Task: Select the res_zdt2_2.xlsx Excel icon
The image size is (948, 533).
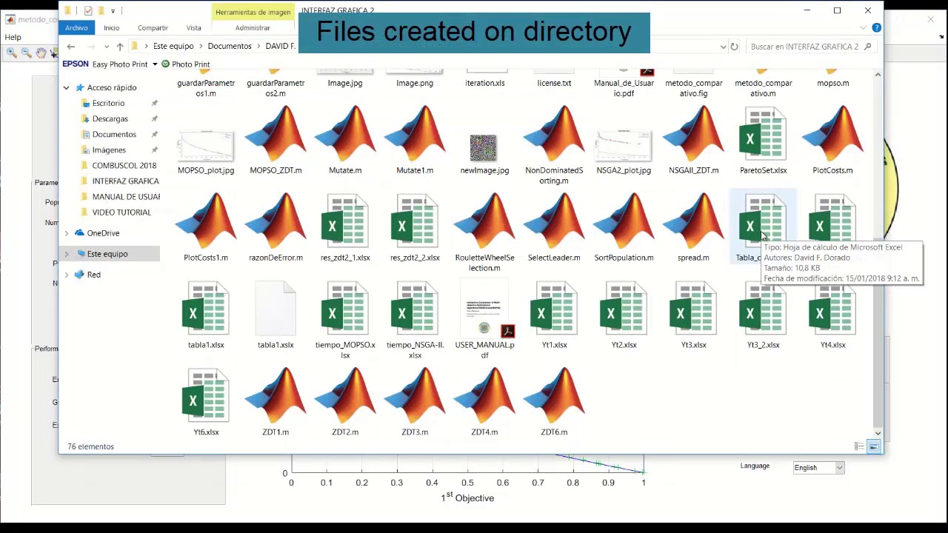Action: pos(415,221)
